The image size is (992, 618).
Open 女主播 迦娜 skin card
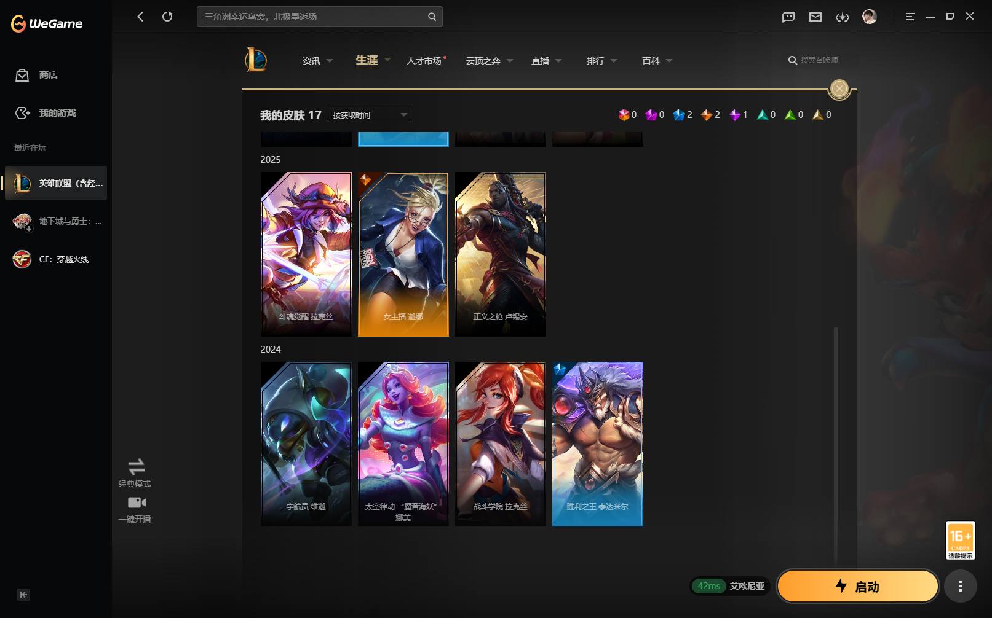click(403, 254)
